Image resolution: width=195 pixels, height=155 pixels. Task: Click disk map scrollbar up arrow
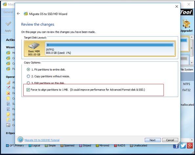(x=192, y=38)
